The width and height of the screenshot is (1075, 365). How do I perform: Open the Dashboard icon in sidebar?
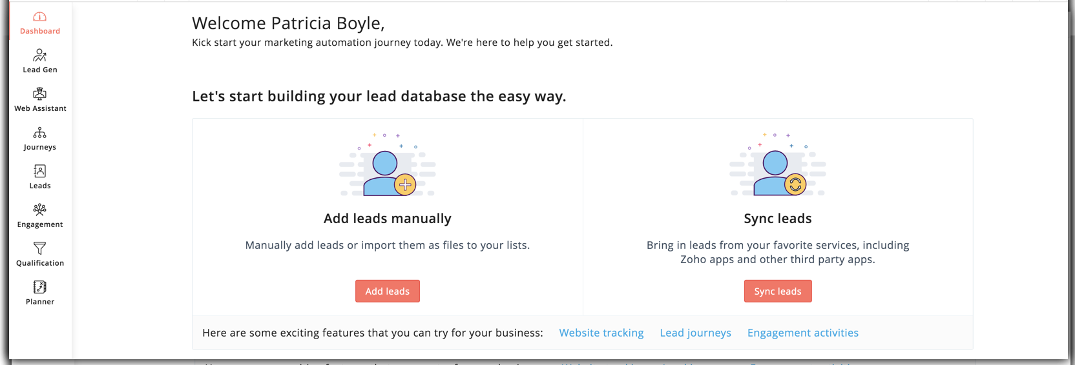(x=39, y=17)
